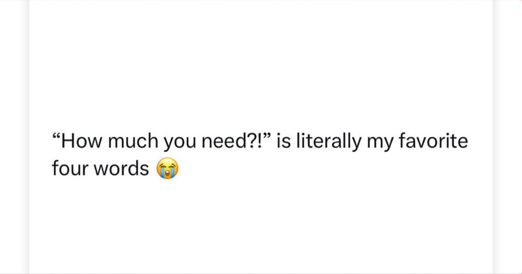Click the word "you" in the quote

180,144
